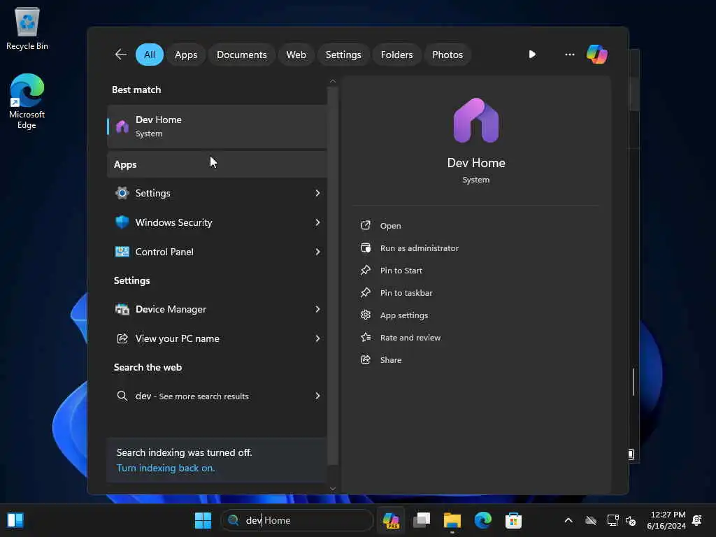Switch to the Documents filter tab

[241, 55]
